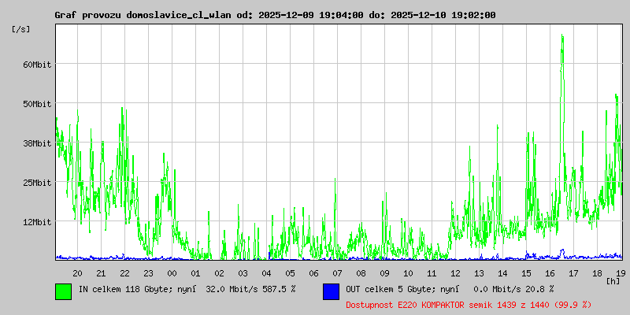Click the green IN legend color swatch
Viewport: 630px width, 315px height.
(64, 291)
